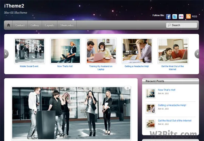
Task: Open the Facebook follow icon
Action: pyautogui.click(x=168, y=17)
